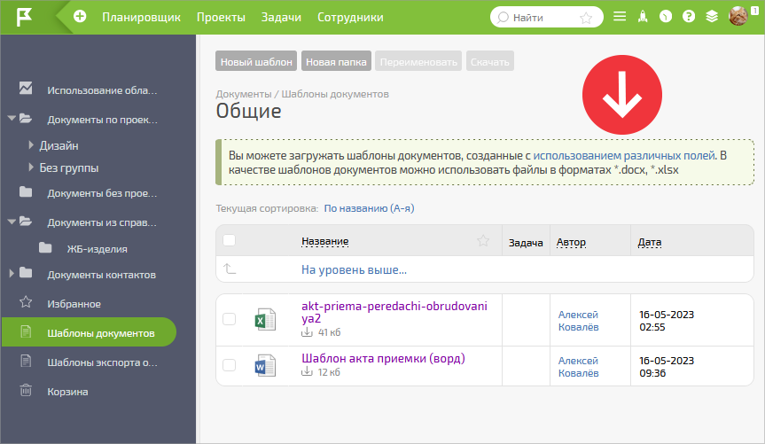Open the Планировщик menu
765x444 pixels.
click(x=141, y=17)
